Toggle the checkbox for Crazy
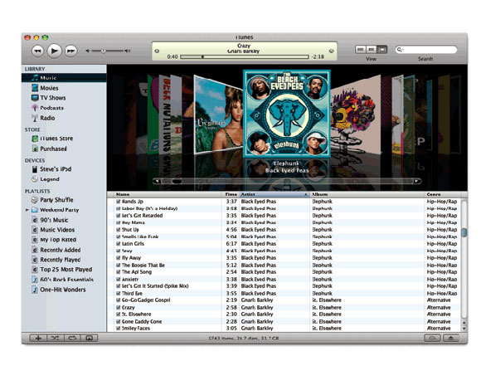This screenshot has width=481, height=390. point(118,307)
